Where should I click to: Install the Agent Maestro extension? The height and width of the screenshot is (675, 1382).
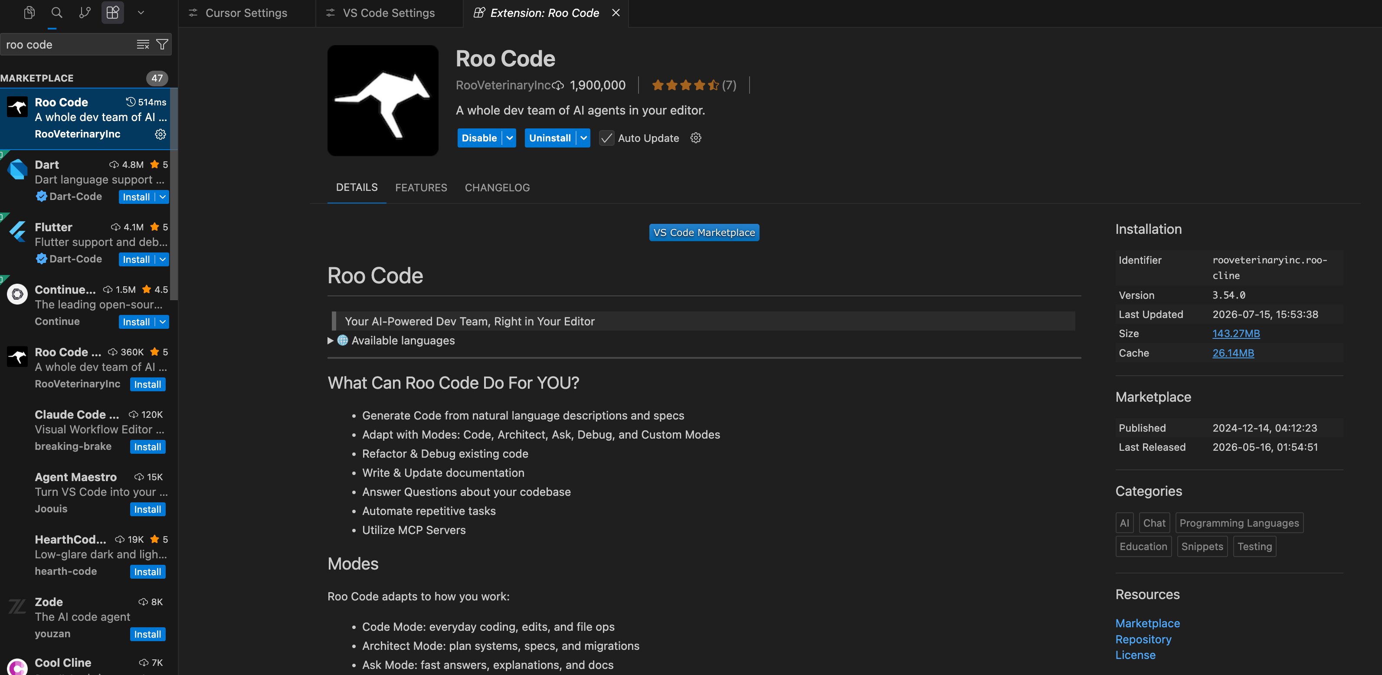click(147, 509)
